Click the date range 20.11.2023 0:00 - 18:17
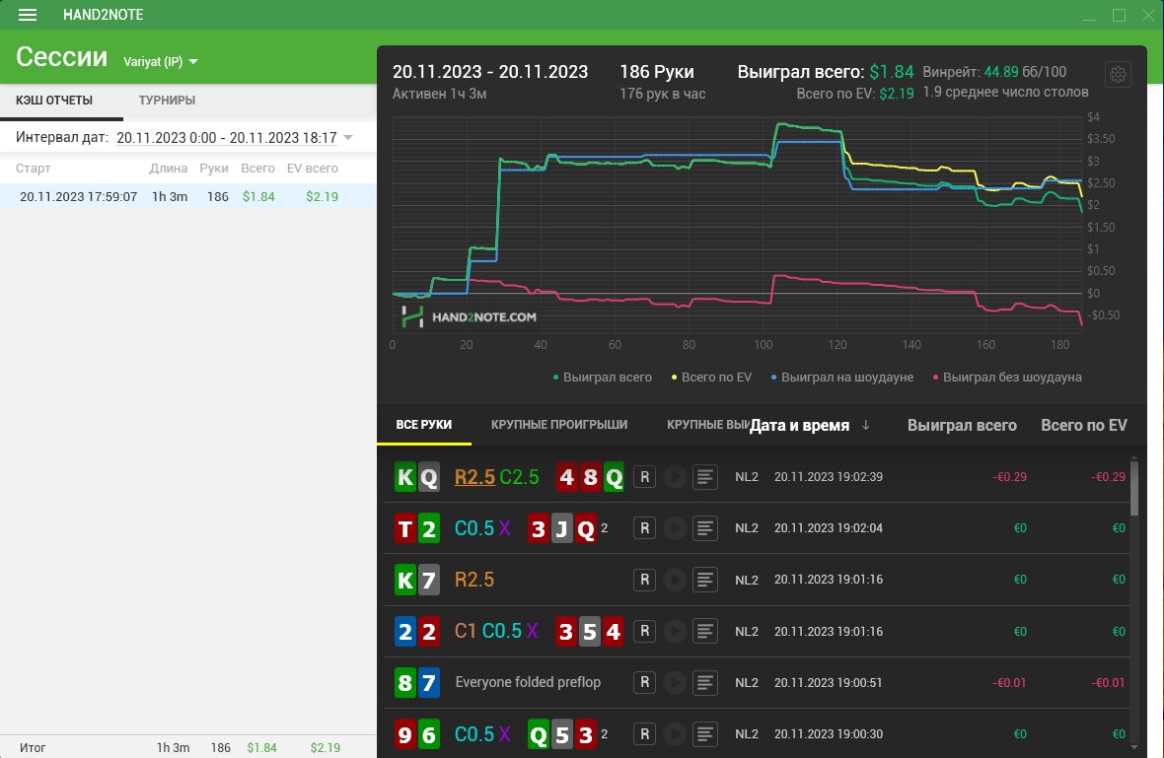1164x758 pixels. pos(227,137)
